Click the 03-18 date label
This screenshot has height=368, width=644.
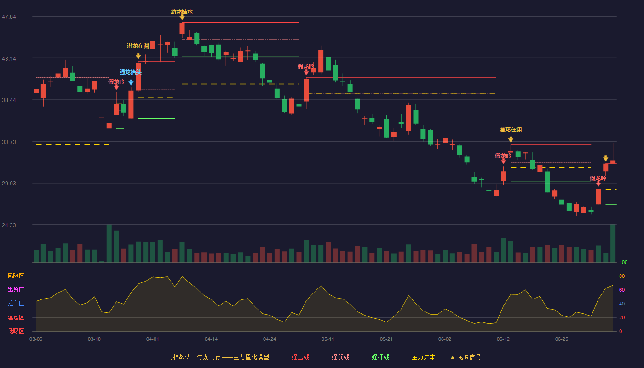(94, 339)
